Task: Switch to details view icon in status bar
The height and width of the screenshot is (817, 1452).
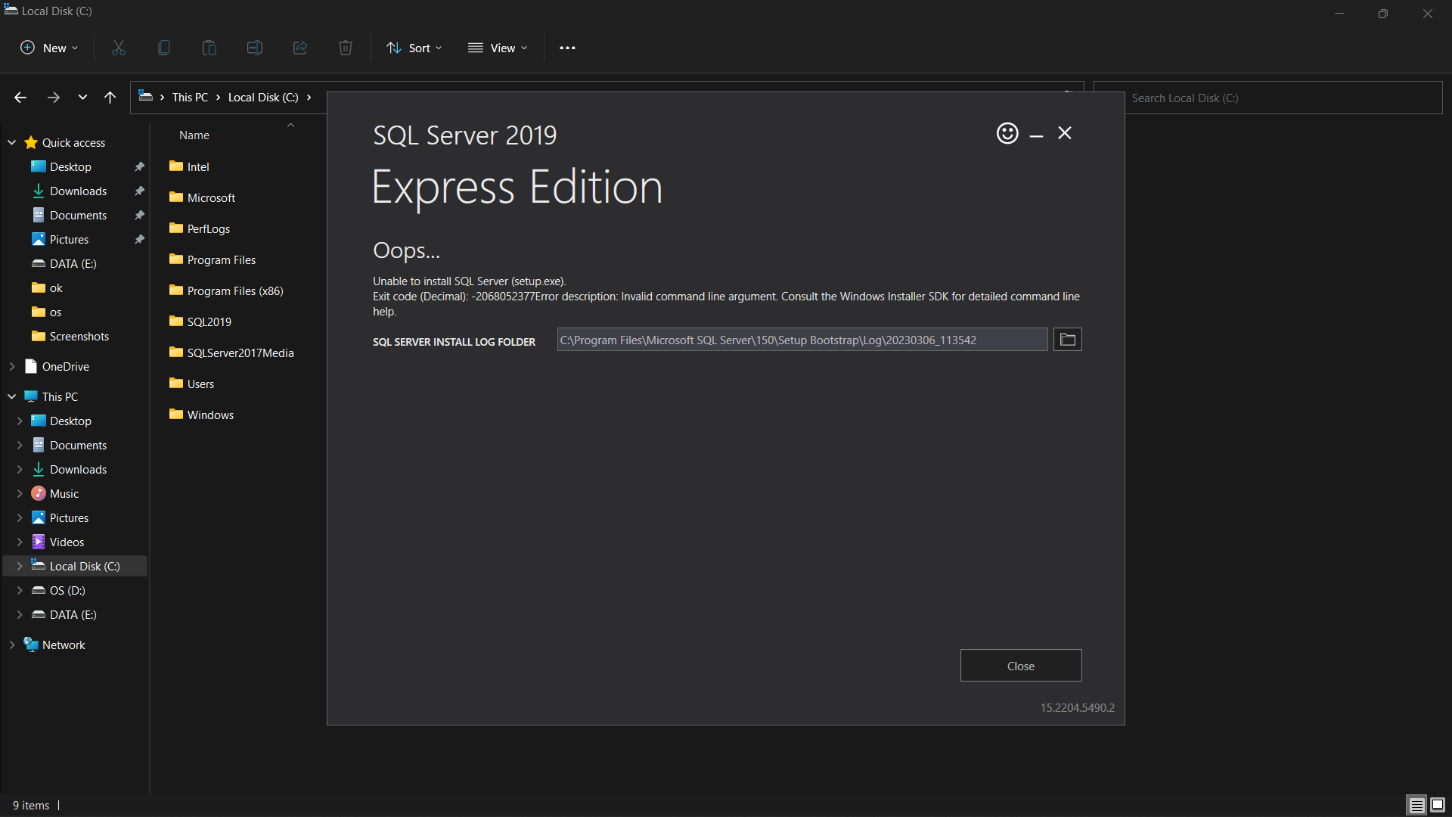Action: (x=1417, y=805)
